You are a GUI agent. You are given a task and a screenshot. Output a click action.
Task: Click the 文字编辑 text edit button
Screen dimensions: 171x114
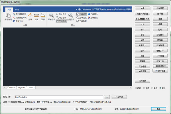(160, 56)
